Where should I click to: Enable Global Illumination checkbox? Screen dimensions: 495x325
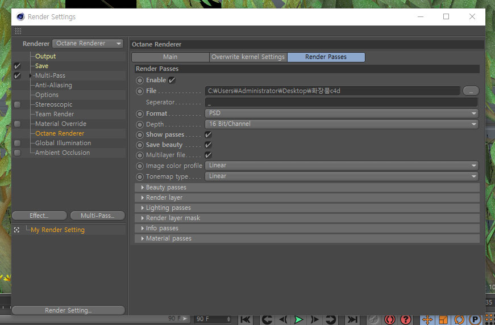point(18,143)
